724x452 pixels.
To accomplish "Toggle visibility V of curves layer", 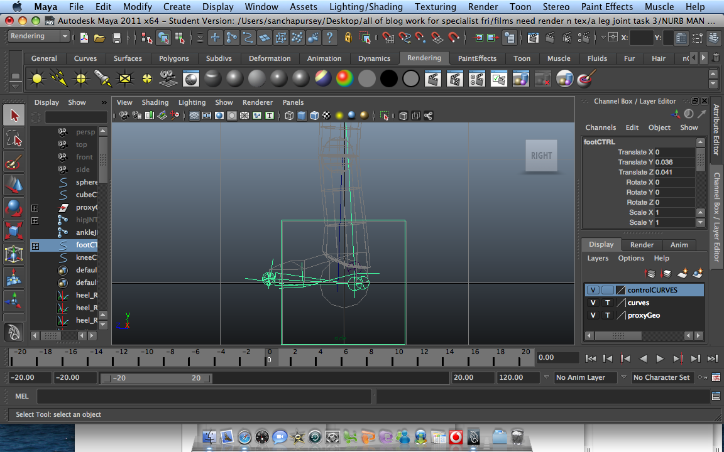I will pos(593,303).
